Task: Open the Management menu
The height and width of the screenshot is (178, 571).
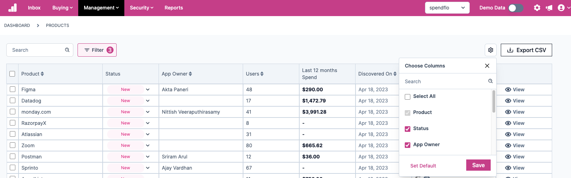Action: [101, 8]
